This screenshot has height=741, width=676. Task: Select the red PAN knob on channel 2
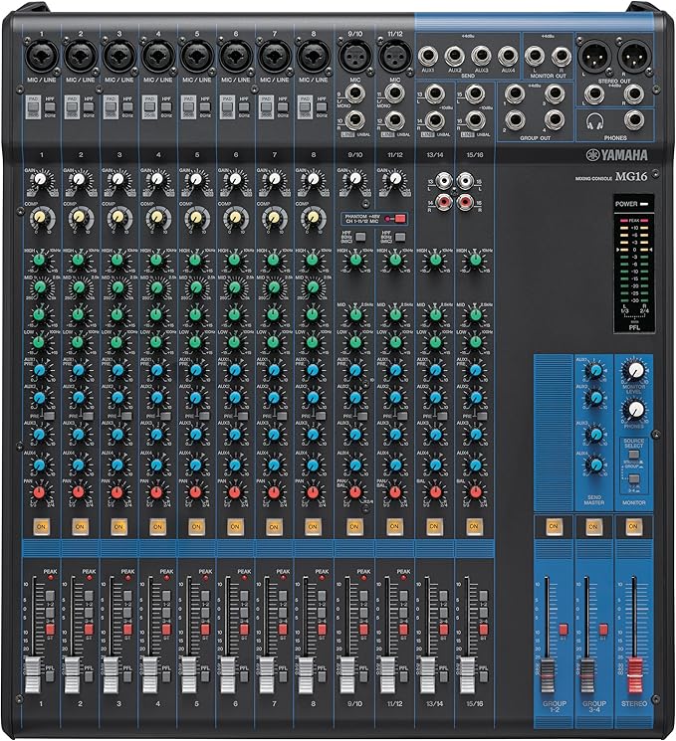[x=79, y=492]
